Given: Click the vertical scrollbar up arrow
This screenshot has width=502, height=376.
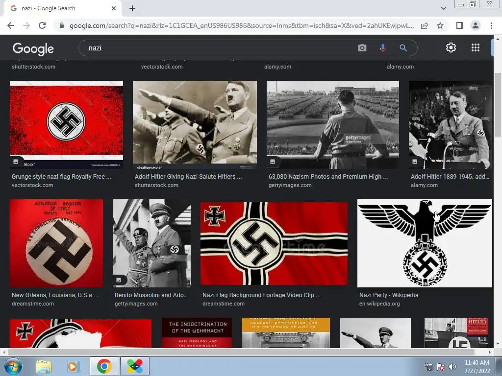Looking at the screenshot, I should point(498,39).
